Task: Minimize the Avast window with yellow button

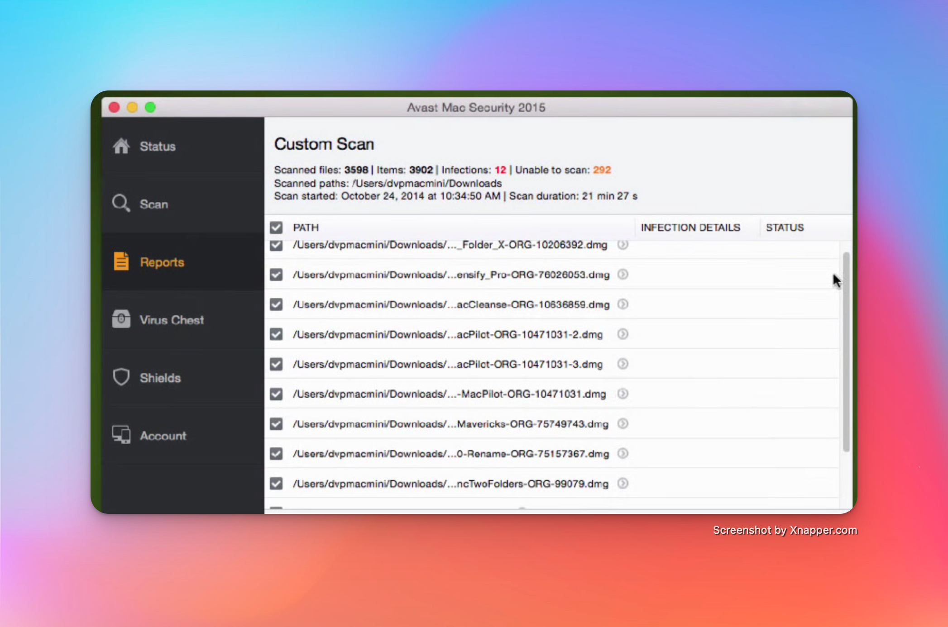Action: tap(132, 107)
